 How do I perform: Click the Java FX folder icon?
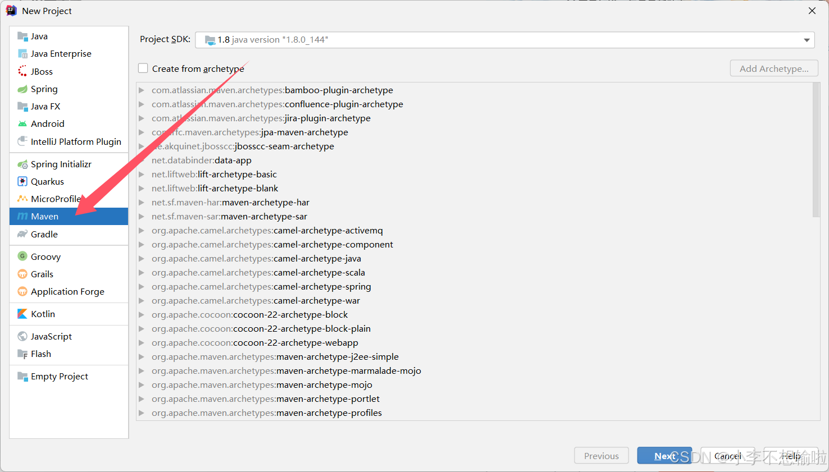point(22,106)
